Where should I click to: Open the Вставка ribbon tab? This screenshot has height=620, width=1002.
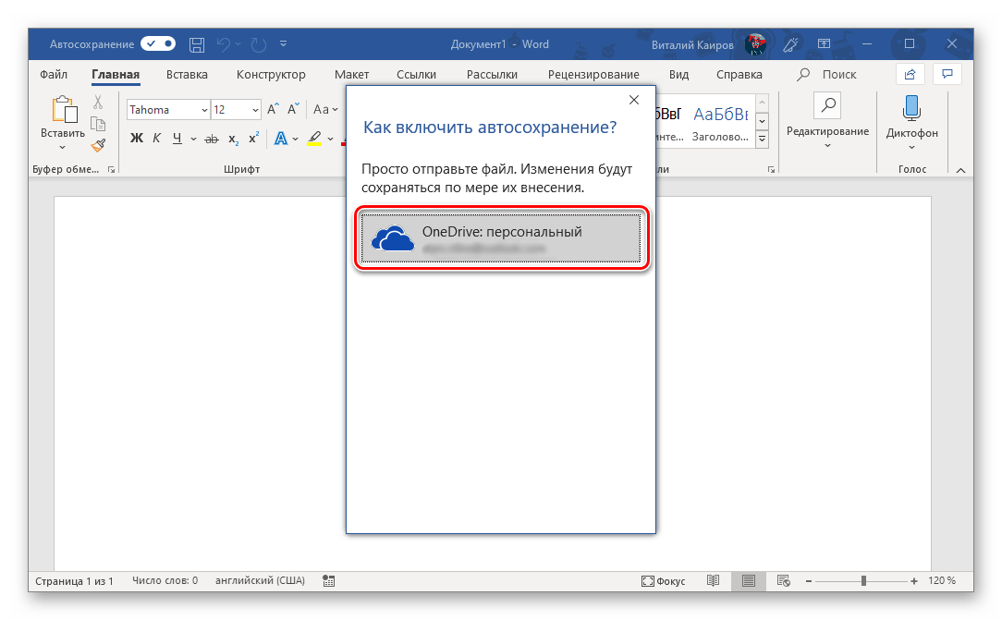pyautogui.click(x=187, y=75)
